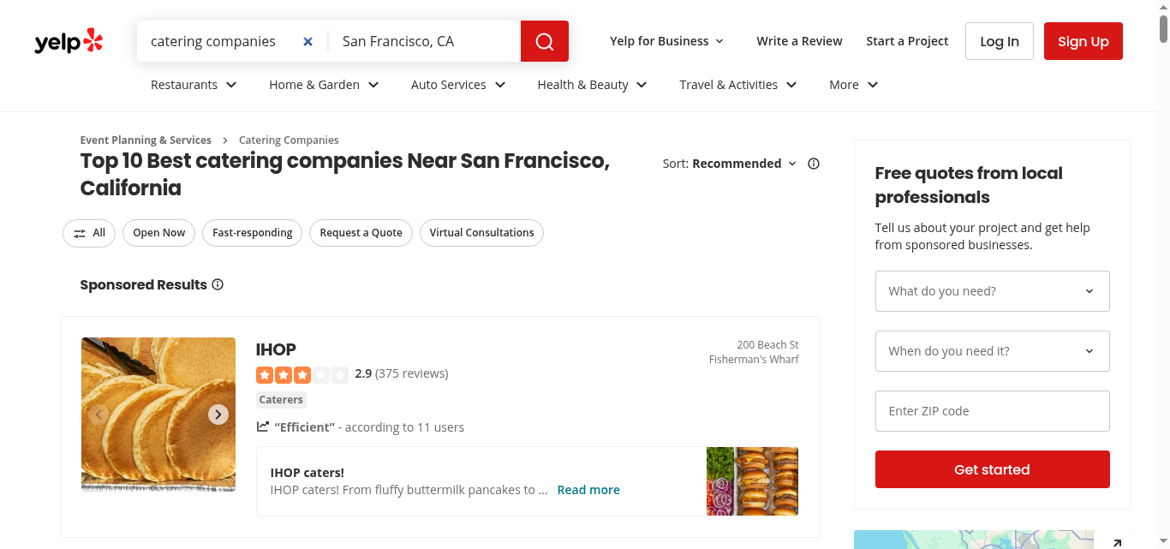Click the 200 Beach St address
Screen dimensions: 1170x549
coord(767,345)
